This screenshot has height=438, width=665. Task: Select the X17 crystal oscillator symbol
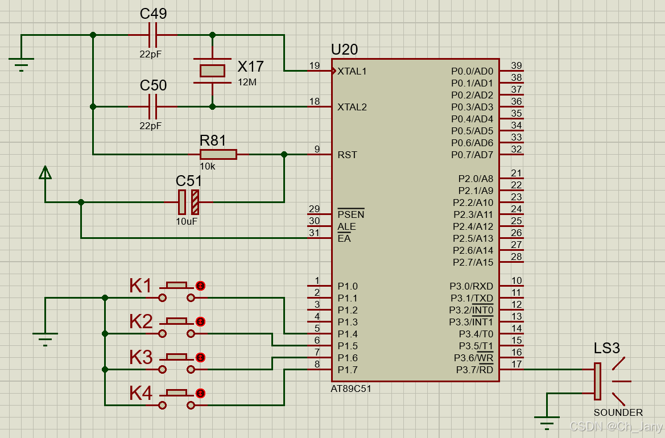pyautogui.click(x=213, y=71)
